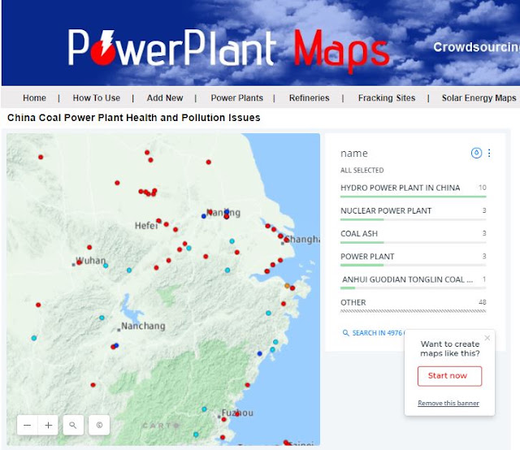Close the create maps banner
Viewport: 520px width, 450px height.
pyautogui.click(x=487, y=338)
